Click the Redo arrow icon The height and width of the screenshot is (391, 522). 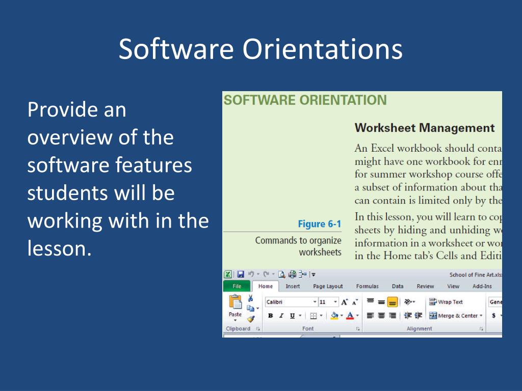(266, 274)
